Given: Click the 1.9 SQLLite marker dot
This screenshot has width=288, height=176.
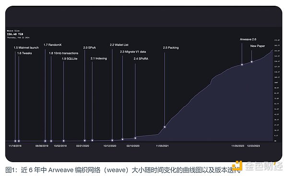Looking at the screenshot, I should click(x=63, y=141).
